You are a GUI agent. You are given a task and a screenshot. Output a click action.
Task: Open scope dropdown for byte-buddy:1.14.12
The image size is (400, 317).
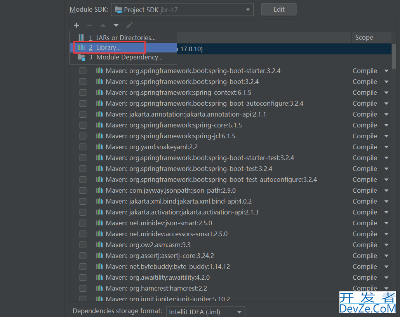386,267
